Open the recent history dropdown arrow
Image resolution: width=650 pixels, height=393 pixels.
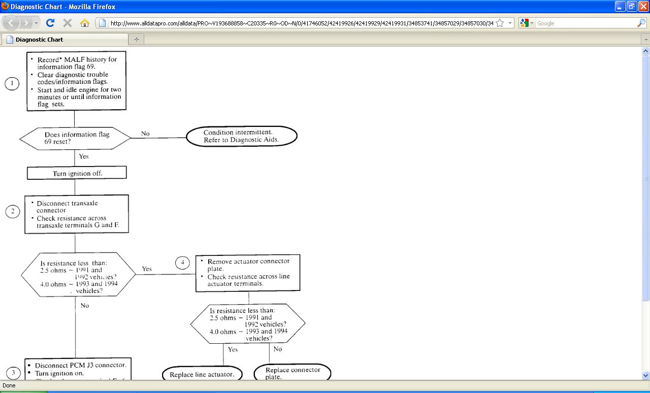click(37, 23)
